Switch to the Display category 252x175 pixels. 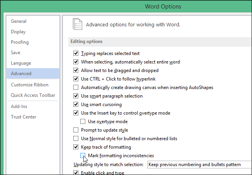point(18,32)
